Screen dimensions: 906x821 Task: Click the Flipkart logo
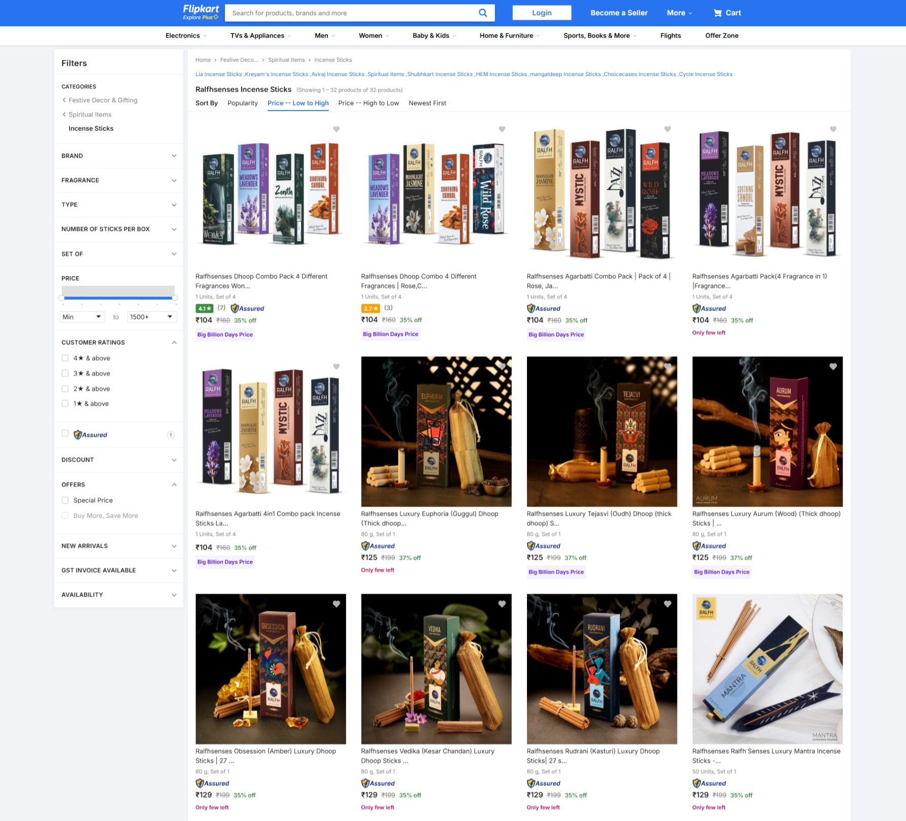click(201, 9)
